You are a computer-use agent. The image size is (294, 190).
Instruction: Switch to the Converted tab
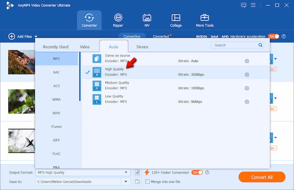pyautogui.click(x=161, y=36)
